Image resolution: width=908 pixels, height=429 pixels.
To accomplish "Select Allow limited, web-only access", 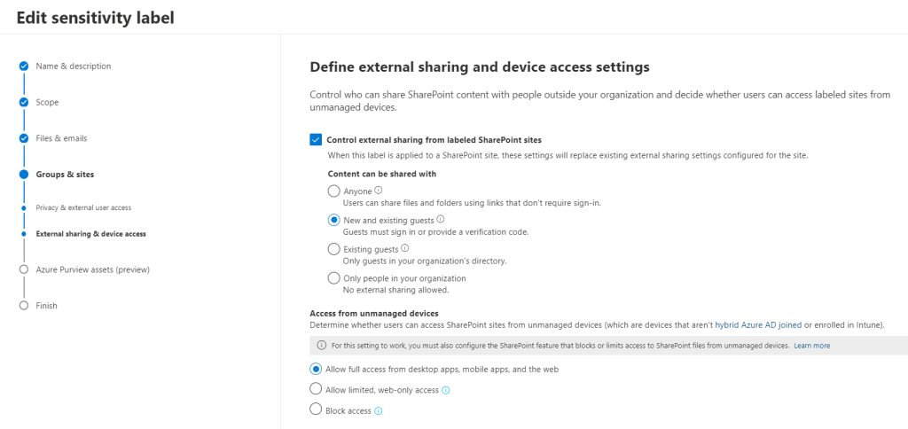I will pyautogui.click(x=316, y=389).
